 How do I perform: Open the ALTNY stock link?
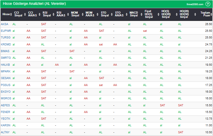coord(5,132)
